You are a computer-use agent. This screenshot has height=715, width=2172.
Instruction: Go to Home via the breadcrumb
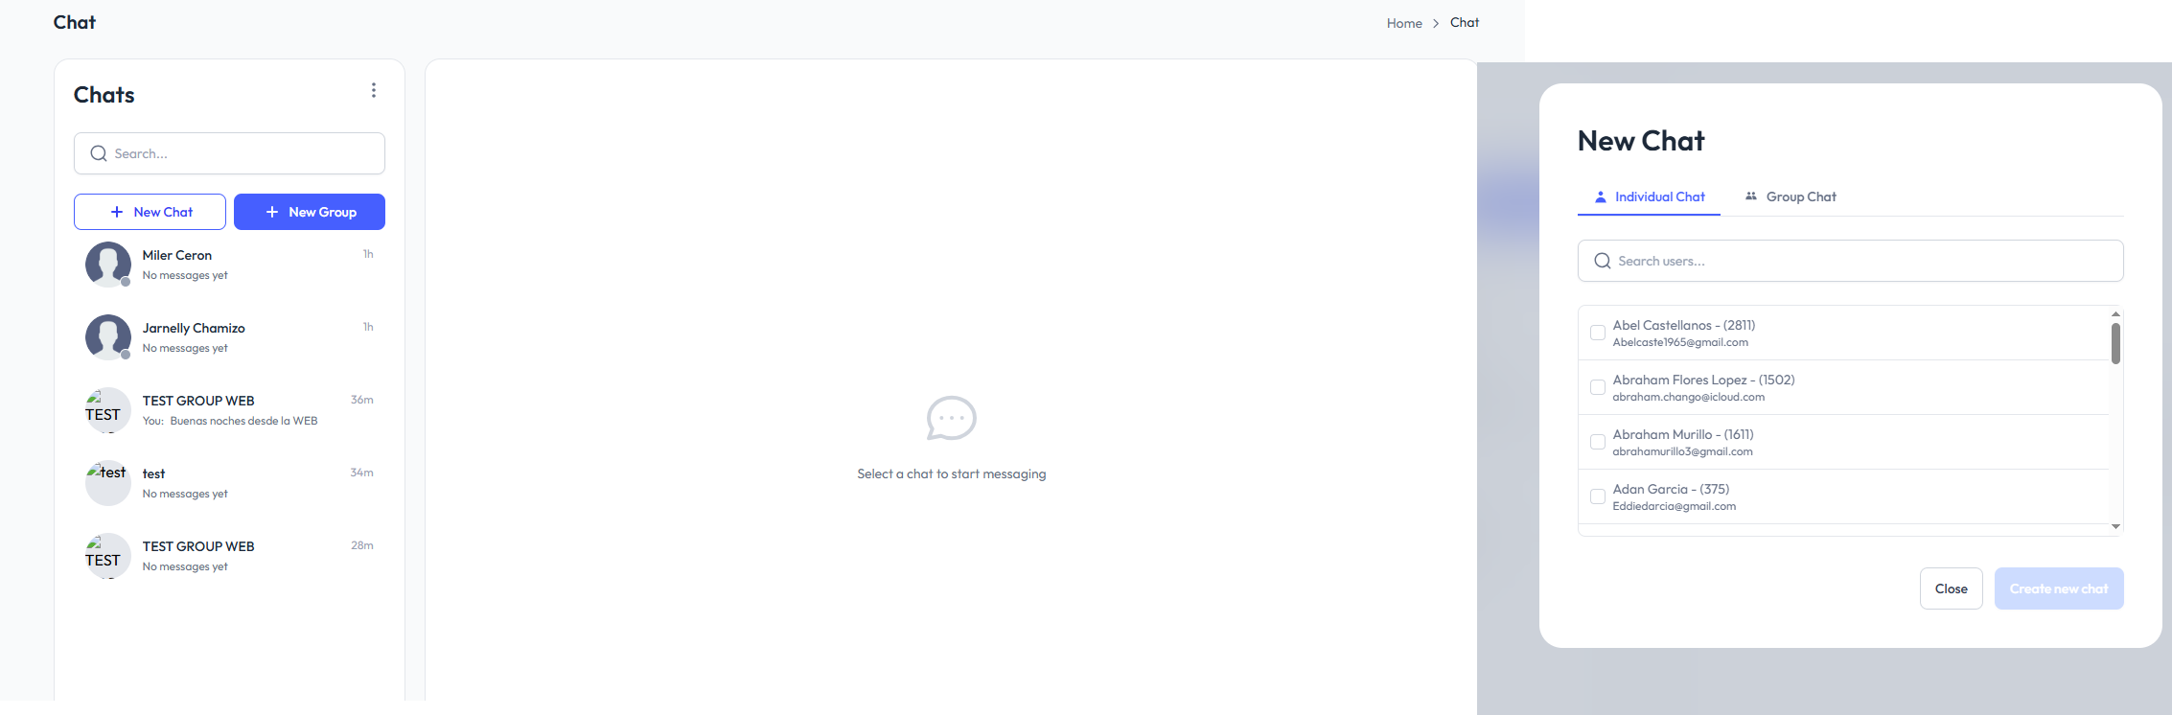[x=1403, y=23]
